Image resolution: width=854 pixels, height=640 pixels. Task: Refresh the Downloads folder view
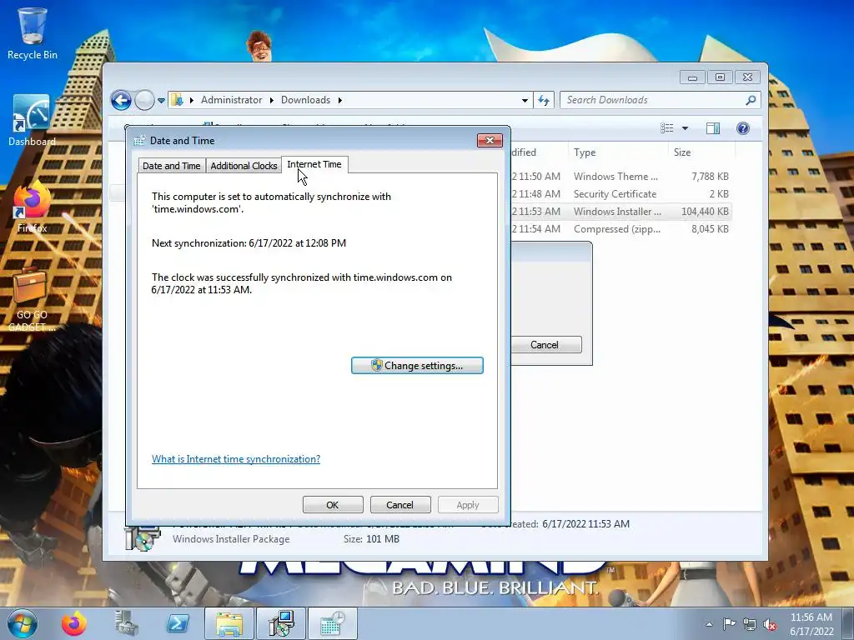coord(544,100)
